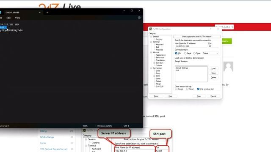Click PuTTY Configuration title bar icon
Image resolution: width=271 pixels, height=152 pixels.
[150, 29]
